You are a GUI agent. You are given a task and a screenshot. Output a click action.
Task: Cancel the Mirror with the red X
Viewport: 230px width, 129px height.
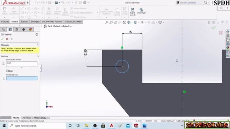click(7, 39)
